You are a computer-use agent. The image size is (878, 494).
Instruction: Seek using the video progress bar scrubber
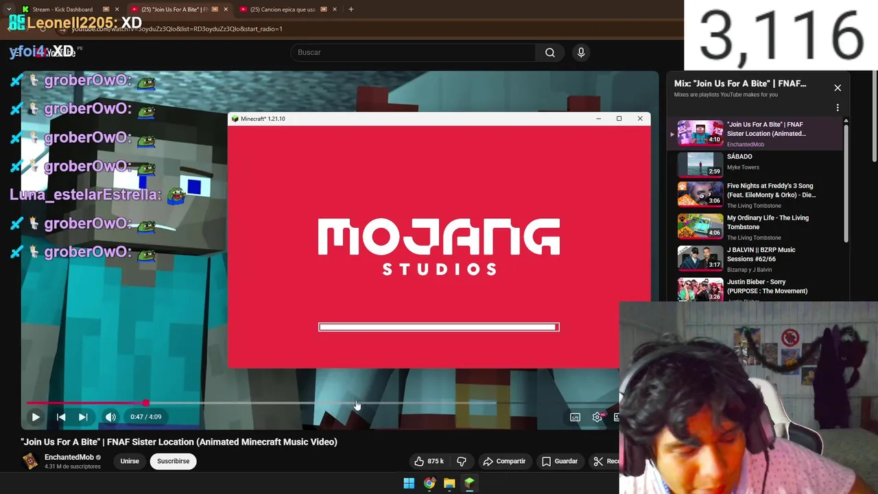(146, 403)
